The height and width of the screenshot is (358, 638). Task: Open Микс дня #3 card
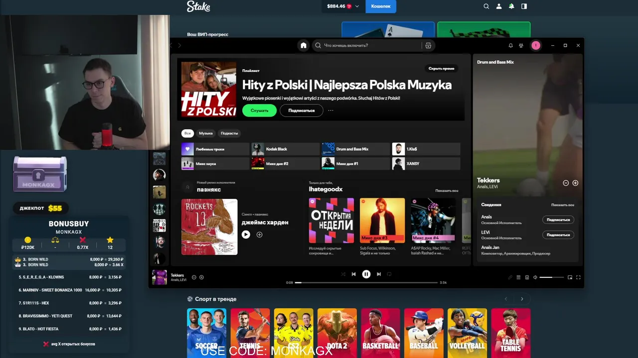[382, 226]
